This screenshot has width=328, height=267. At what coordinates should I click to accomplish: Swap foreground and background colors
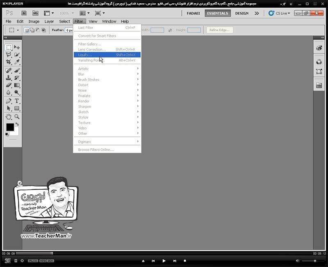(x=17, y=124)
